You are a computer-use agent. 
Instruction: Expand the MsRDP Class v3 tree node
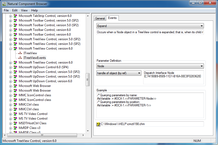point(11,128)
